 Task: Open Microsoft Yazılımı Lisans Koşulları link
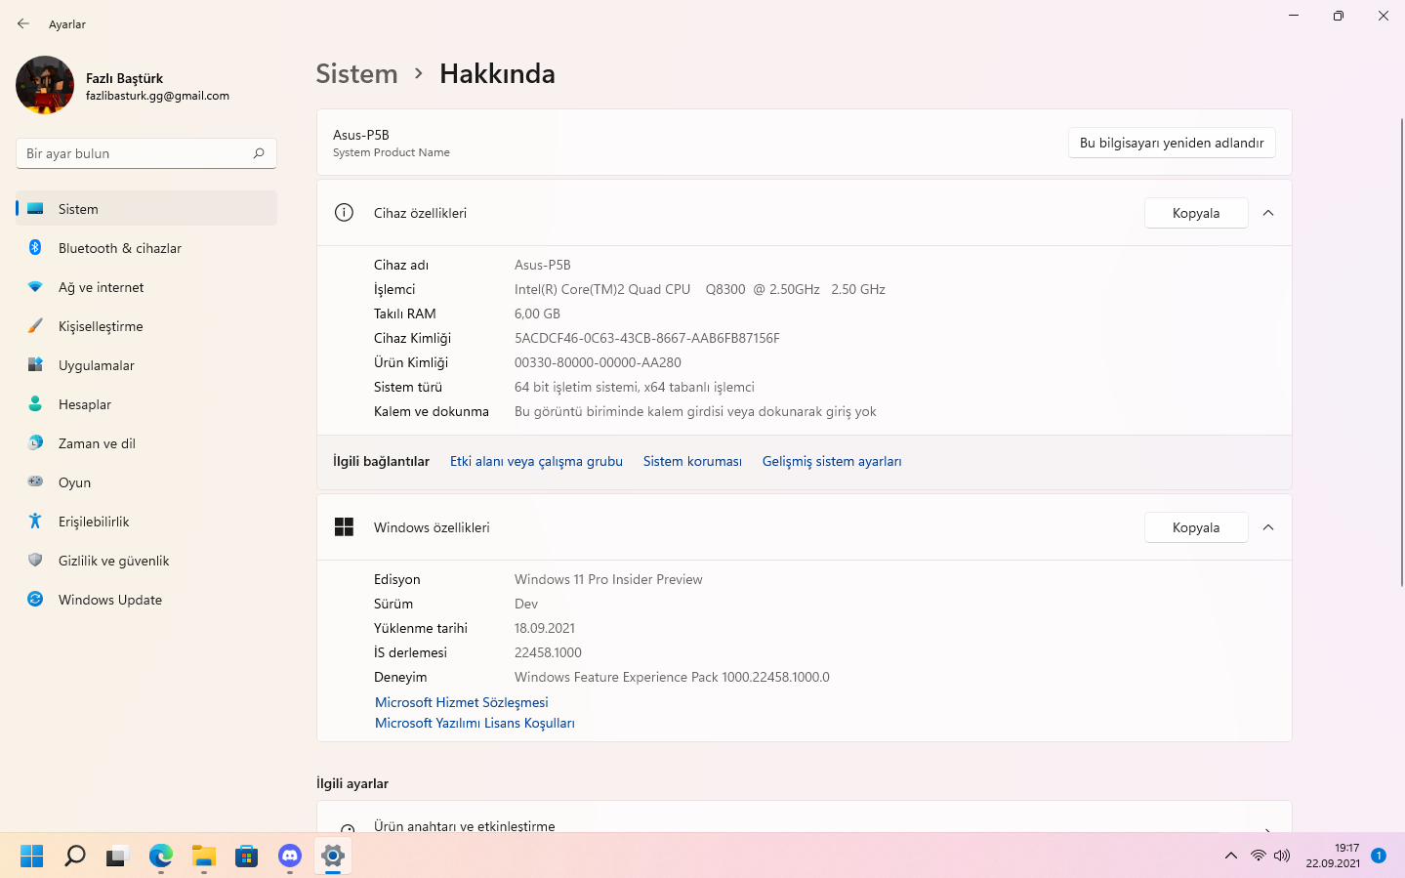pos(475,724)
